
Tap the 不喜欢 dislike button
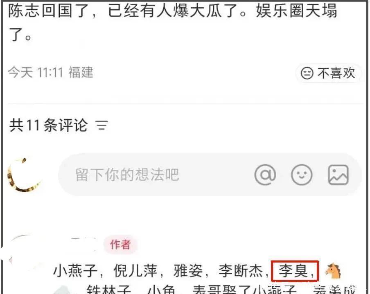(328, 73)
